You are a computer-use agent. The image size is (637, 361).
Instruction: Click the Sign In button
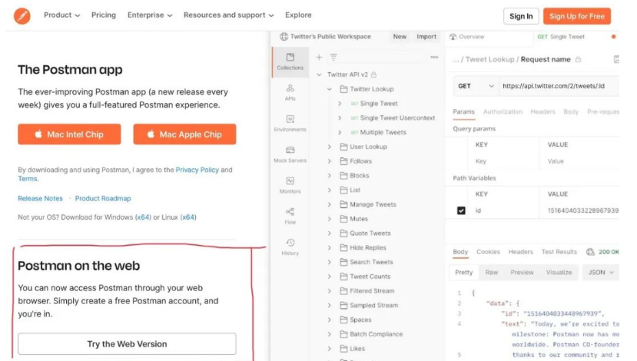tap(521, 16)
